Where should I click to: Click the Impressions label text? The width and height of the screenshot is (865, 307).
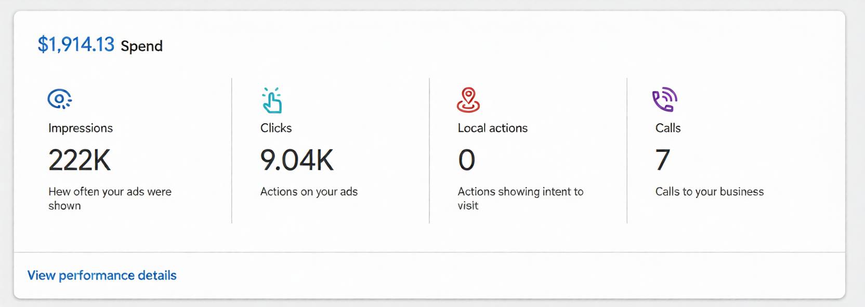point(80,128)
